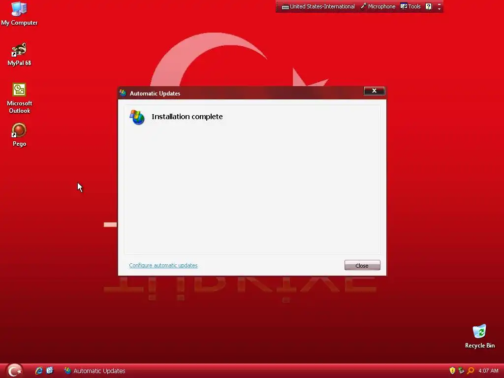Click Configure automatic updates link
The image size is (504, 378).
pyautogui.click(x=163, y=265)
